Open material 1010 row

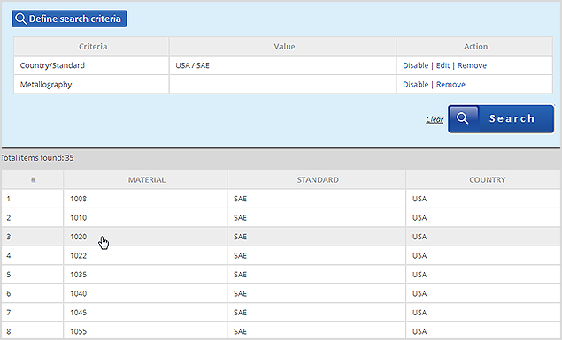click(x=281, y=217)
